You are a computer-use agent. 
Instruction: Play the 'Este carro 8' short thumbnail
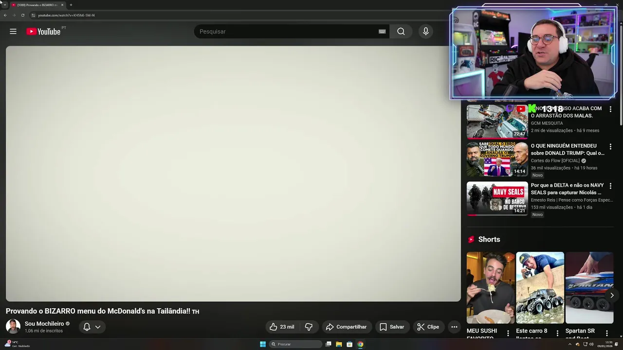[540, 287]
